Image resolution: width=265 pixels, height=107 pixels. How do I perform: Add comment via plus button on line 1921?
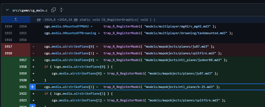point(32,87)
